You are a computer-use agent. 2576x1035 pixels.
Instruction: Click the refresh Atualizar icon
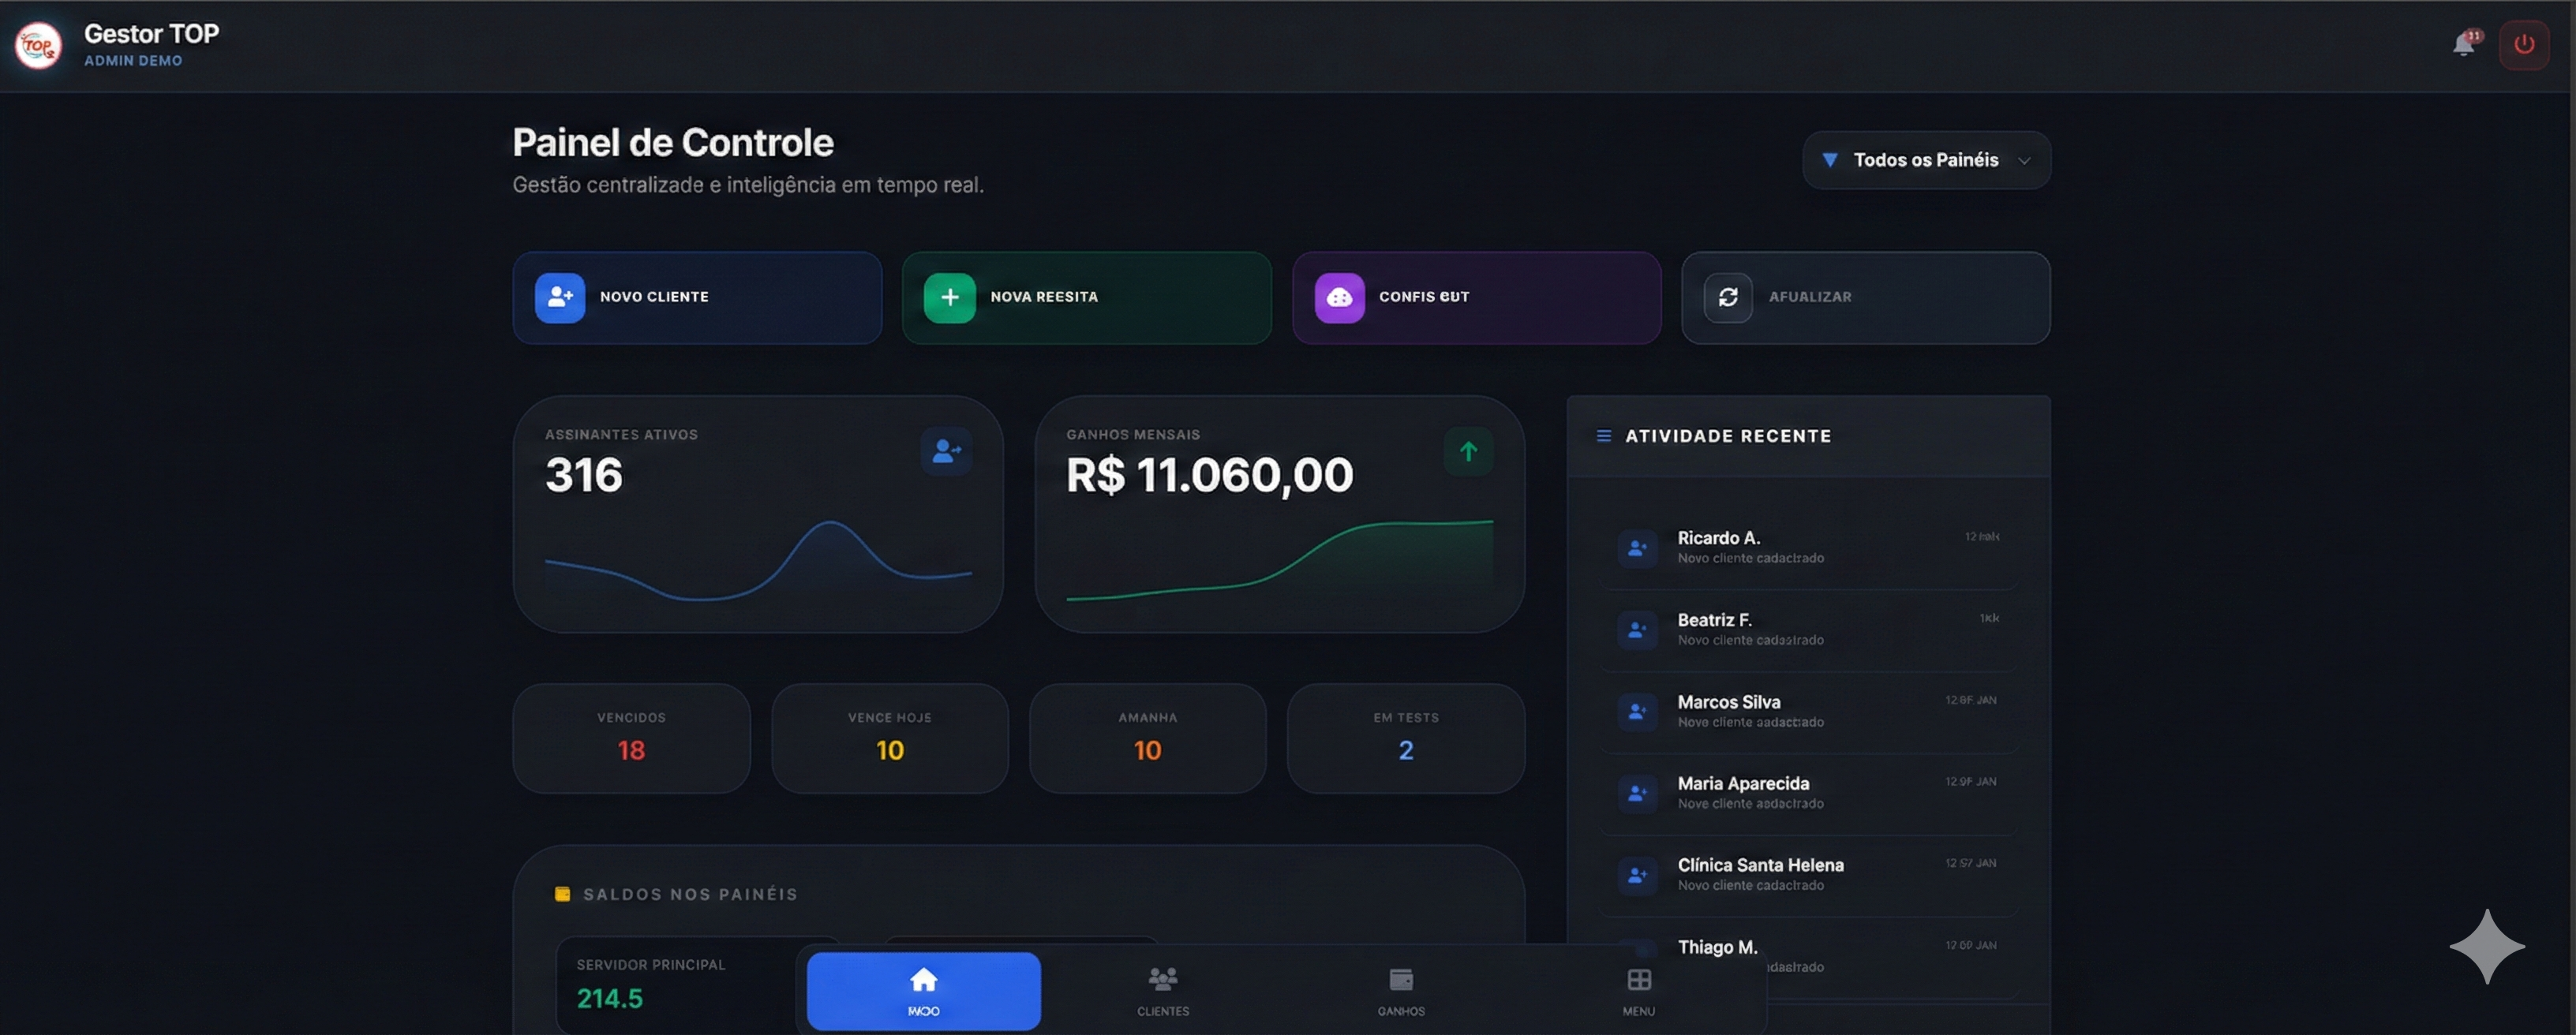[x=1727, y=297]
